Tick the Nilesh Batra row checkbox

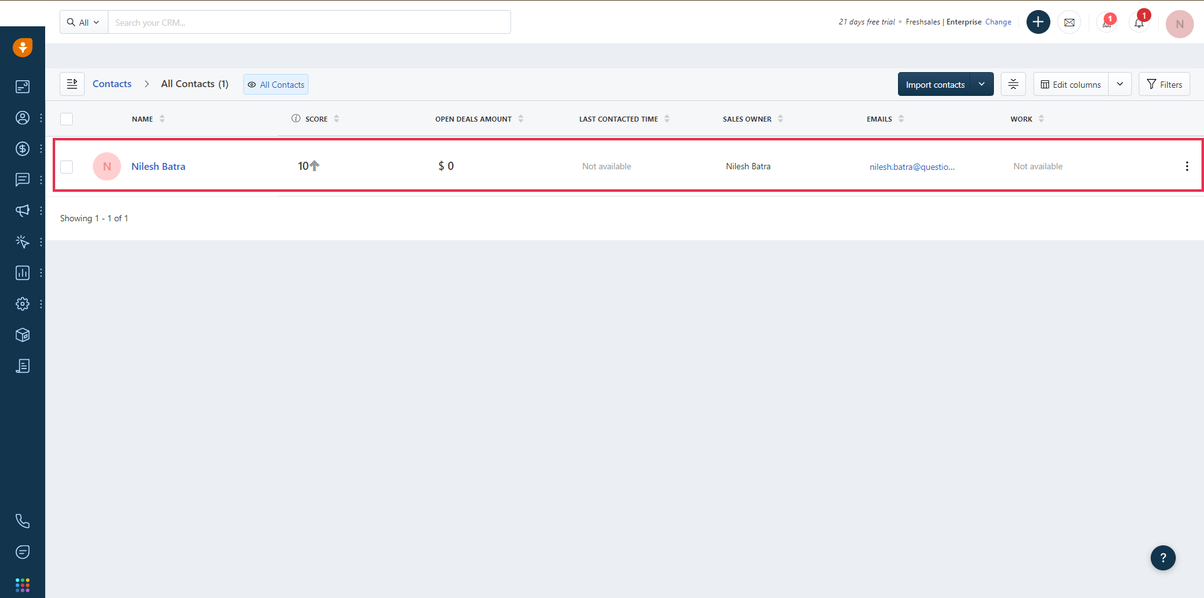[x=66, y=167]
